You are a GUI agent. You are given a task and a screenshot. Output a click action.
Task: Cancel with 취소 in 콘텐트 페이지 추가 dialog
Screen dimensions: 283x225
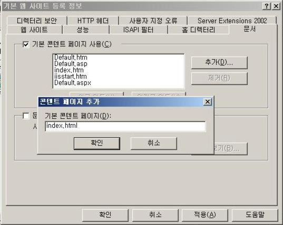(153, 143)
